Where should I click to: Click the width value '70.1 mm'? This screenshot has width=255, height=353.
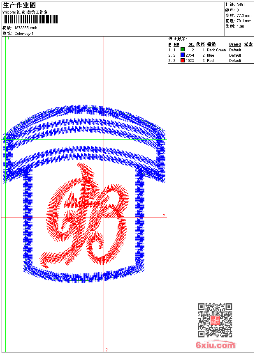pos(244,21)
